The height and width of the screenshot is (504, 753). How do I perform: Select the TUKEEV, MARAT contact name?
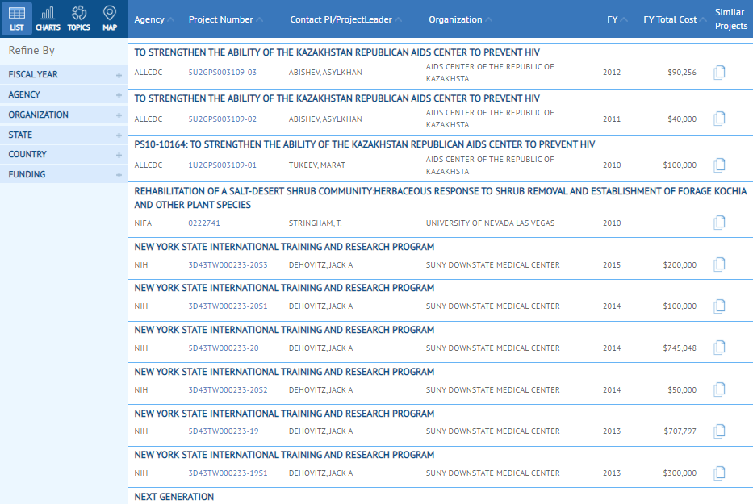tap(317, 165)
